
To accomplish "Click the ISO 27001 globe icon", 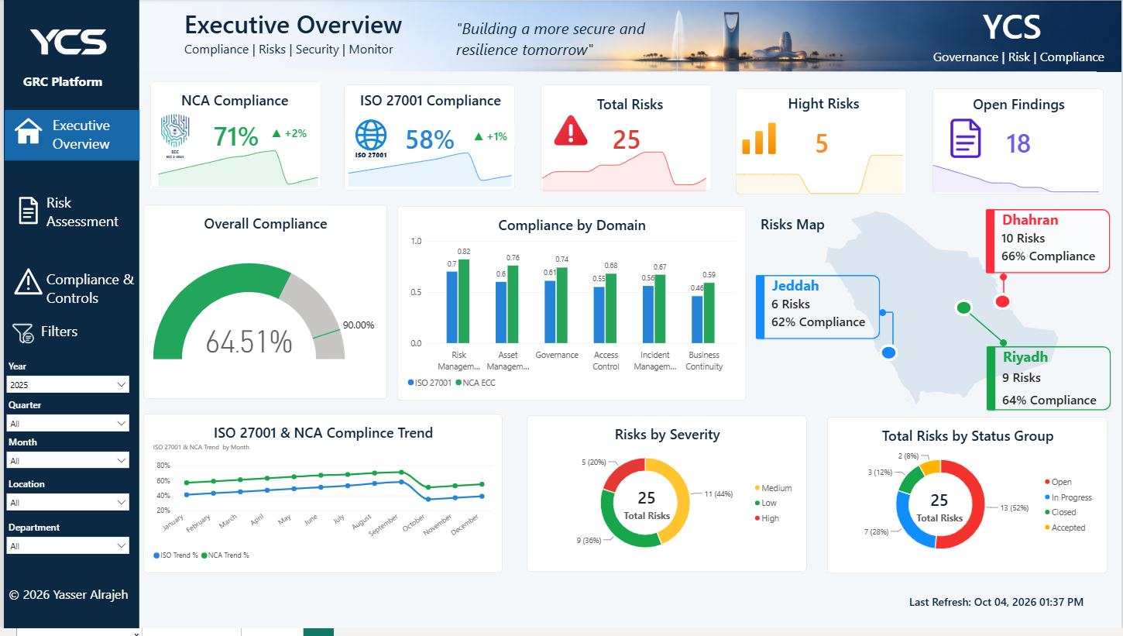I will 371,138.
